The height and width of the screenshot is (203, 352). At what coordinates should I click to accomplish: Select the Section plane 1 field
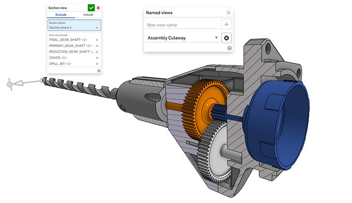[69, 28]
